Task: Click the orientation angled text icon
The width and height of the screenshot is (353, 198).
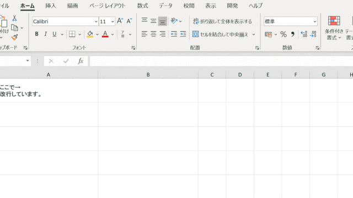Action: coord(174,21)
